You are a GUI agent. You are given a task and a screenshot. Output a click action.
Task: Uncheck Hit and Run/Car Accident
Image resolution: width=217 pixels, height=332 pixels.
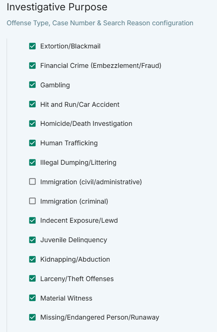32,104
